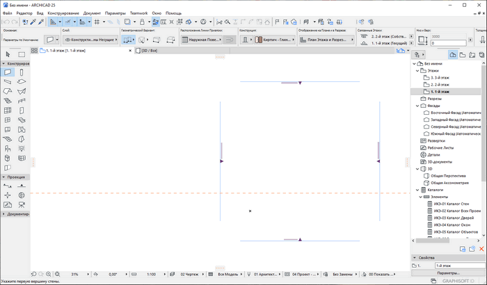Collapse the Конструирование toolbox section
The height and width of the screenshot is (285, 487).
point(3,63)
